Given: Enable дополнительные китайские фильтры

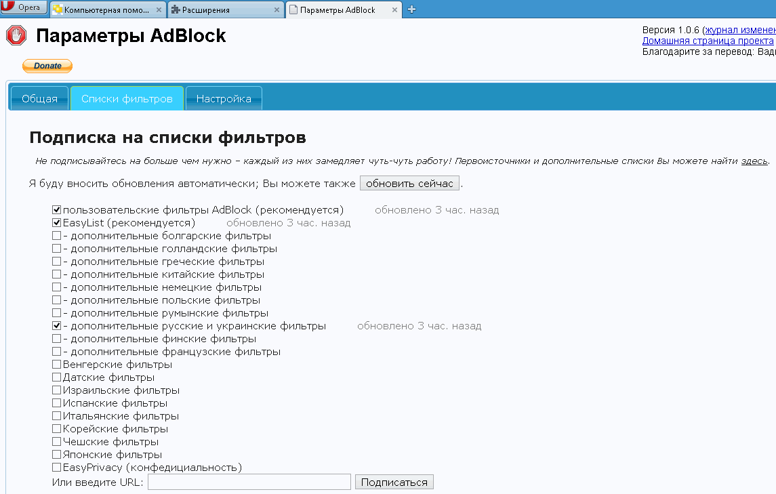Looking at the screenshot, I should [57, 274].
